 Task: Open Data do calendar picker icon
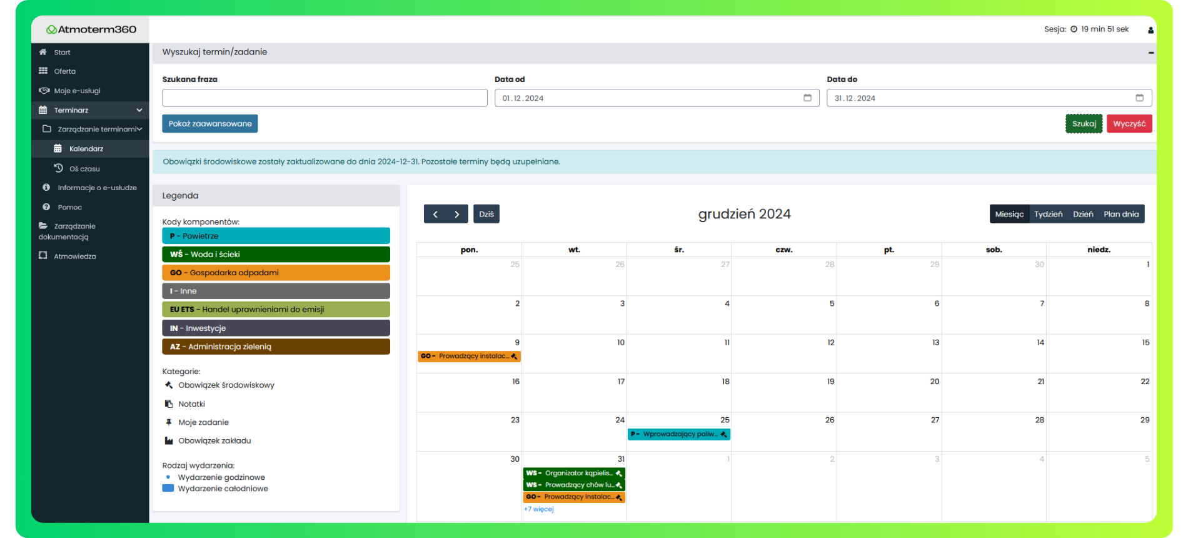pyautogui.click(x=1139, y=98)
